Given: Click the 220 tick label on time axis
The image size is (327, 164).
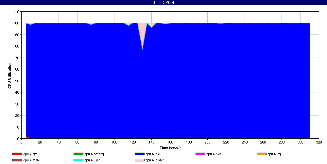Looking at the screenshot, I should coord(226,143).
